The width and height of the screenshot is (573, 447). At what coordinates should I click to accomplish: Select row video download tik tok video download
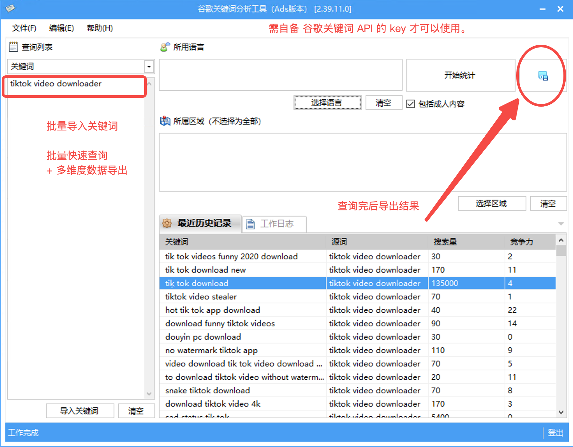tap(357, 364)
